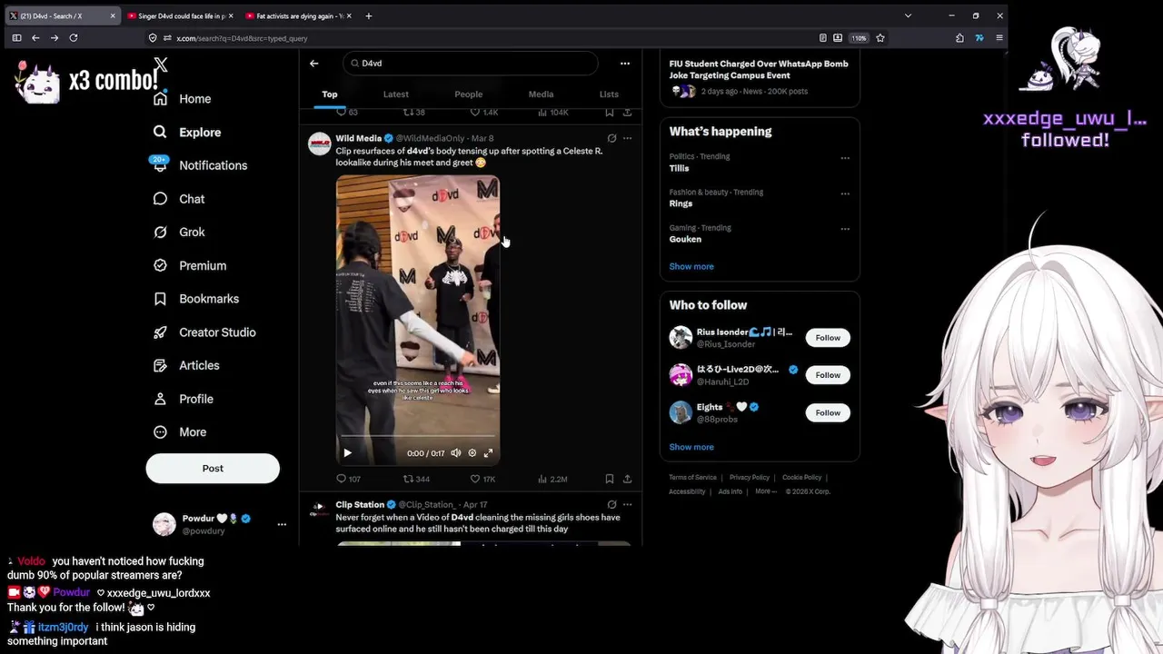The image size is (1163, 654).
Task: Open Chat in the sidebar
Action: [179, 199]
